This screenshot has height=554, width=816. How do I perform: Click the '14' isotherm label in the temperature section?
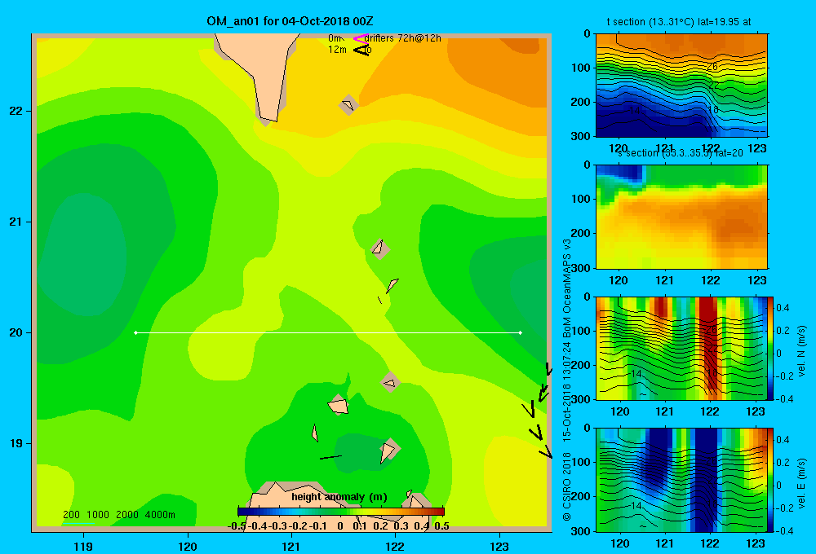(634, 111)
